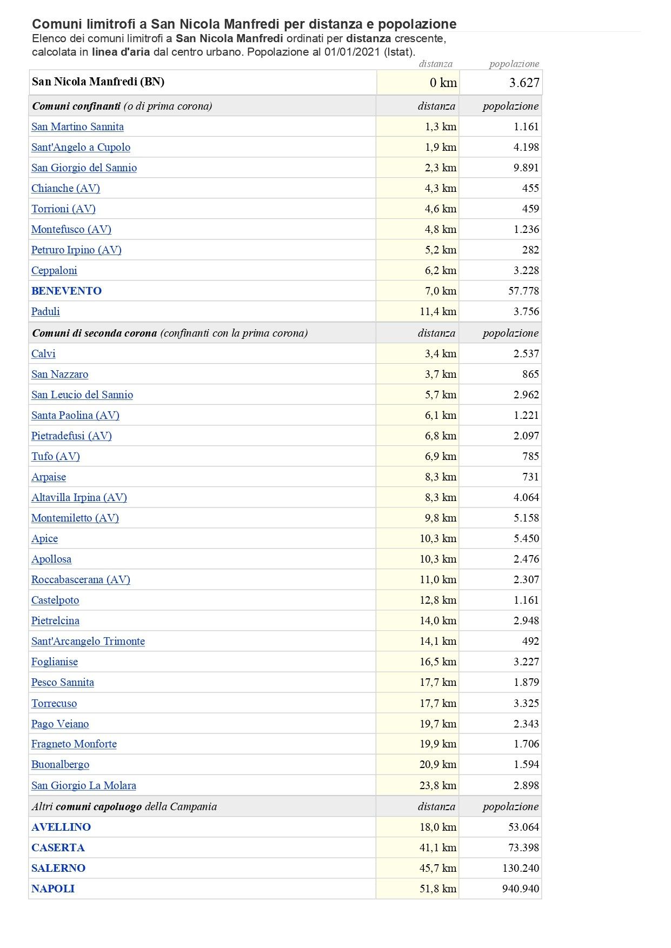
Task: Follow the Montefusco (AV) link
Action: [71, 229]
